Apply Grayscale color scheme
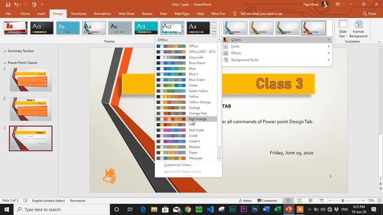383x215 pixels. pos(186,57)
